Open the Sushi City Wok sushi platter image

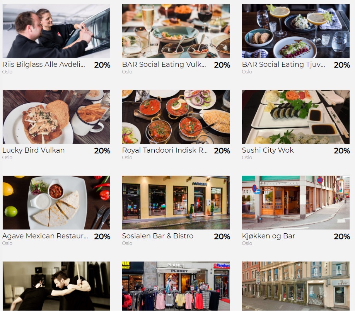(x=296, y=117)
